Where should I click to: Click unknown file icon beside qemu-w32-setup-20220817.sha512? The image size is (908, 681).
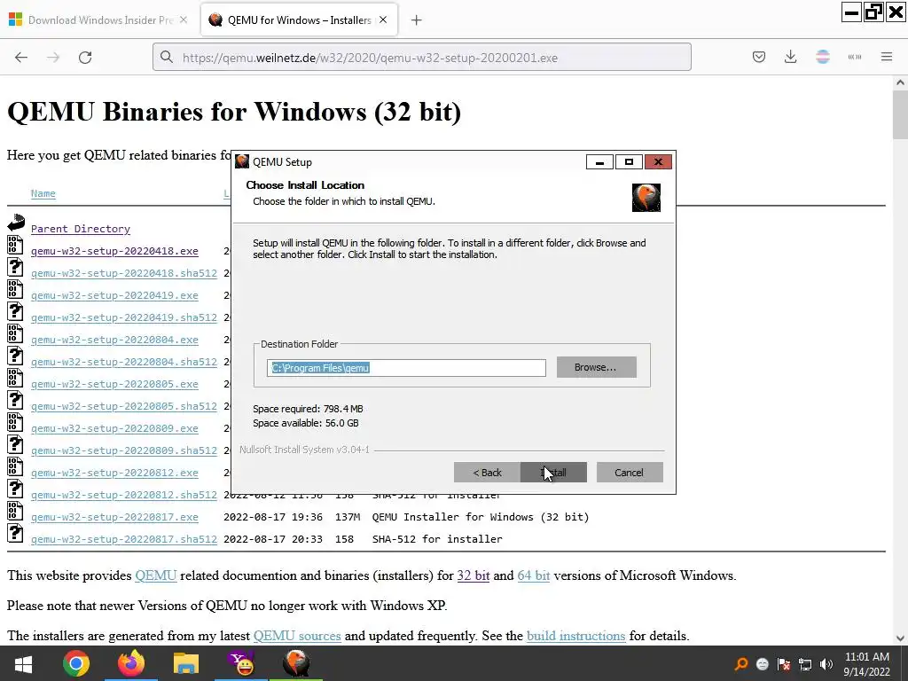(16, 533)
